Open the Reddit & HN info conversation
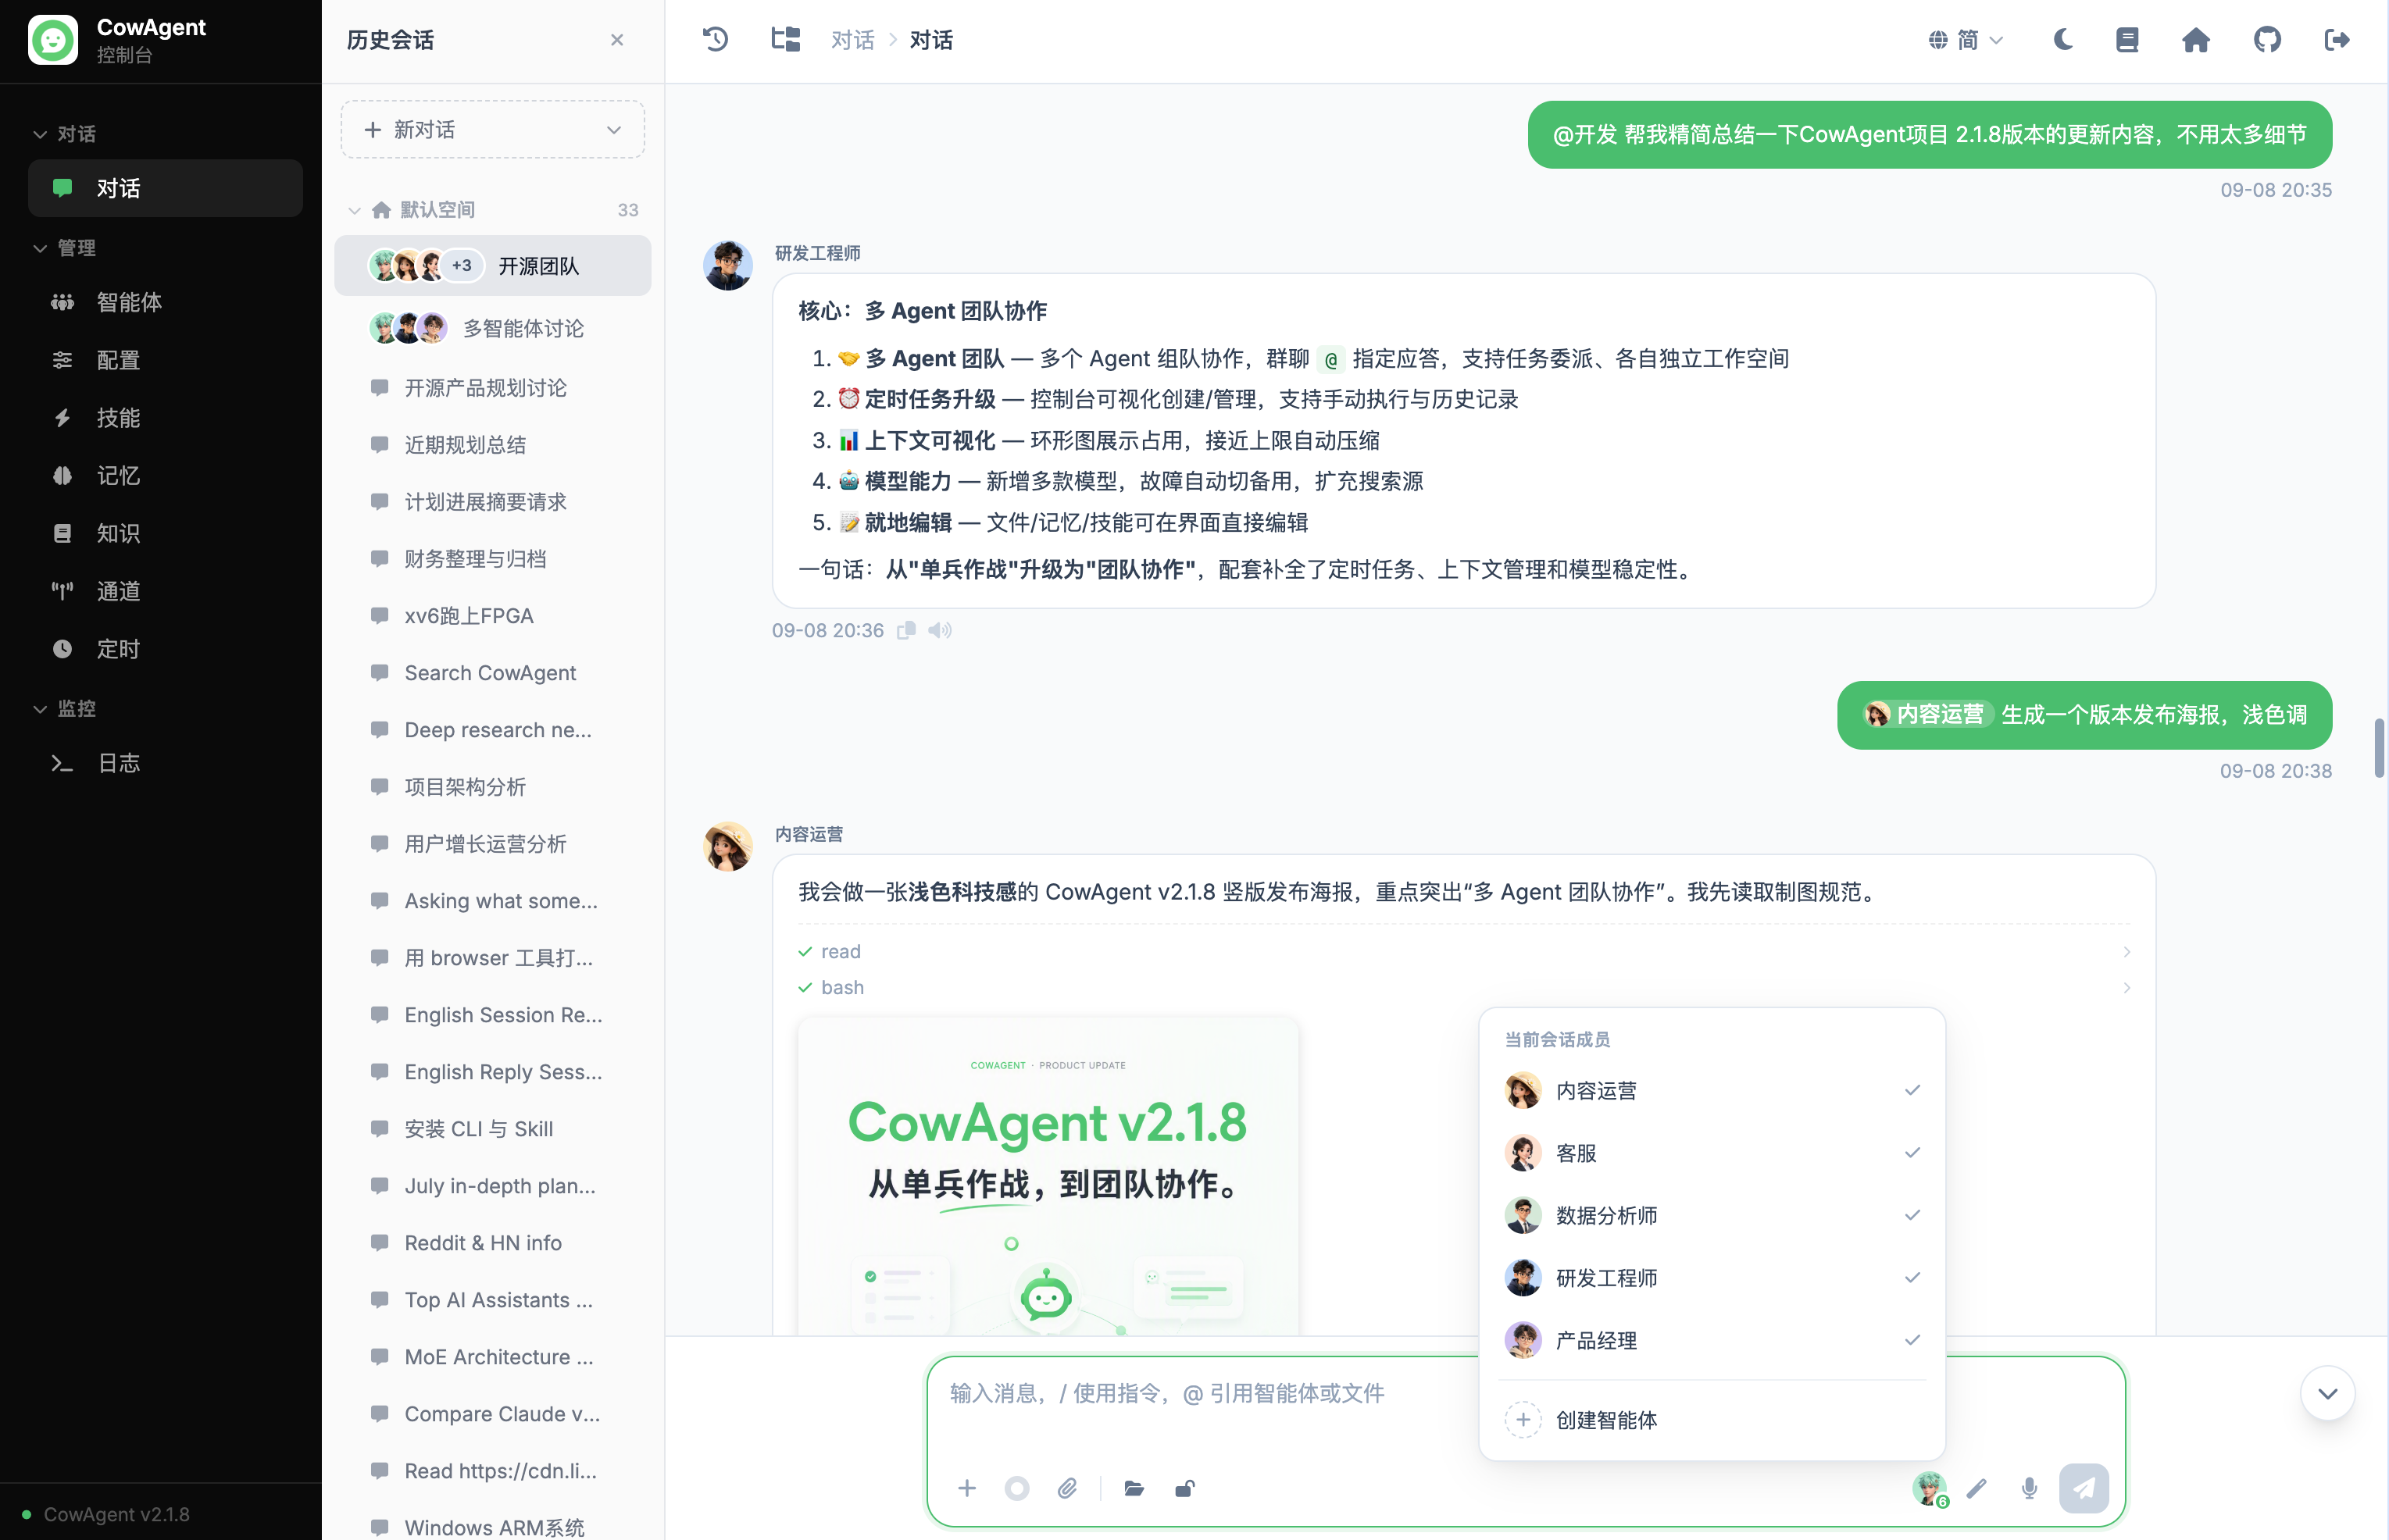The height and width of the screenshot is (1540, 2389). (492, 1243)
